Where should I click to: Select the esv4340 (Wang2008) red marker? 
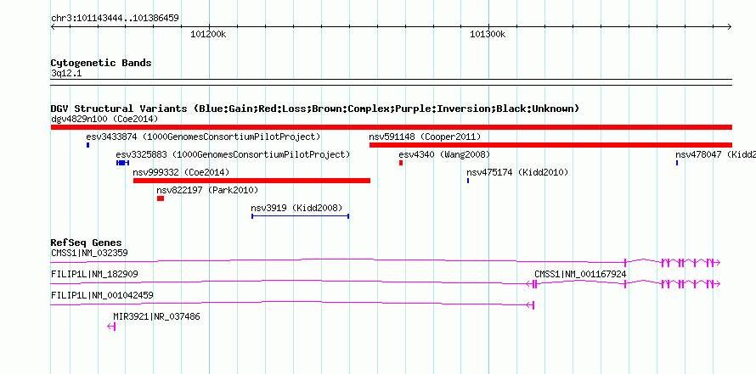tap(401, 163)
